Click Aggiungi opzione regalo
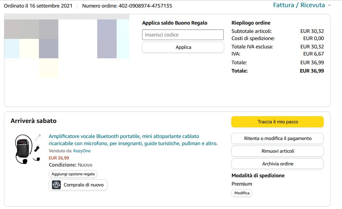The width and height of the screenshot is (342, 209). [x=73, y=174]
